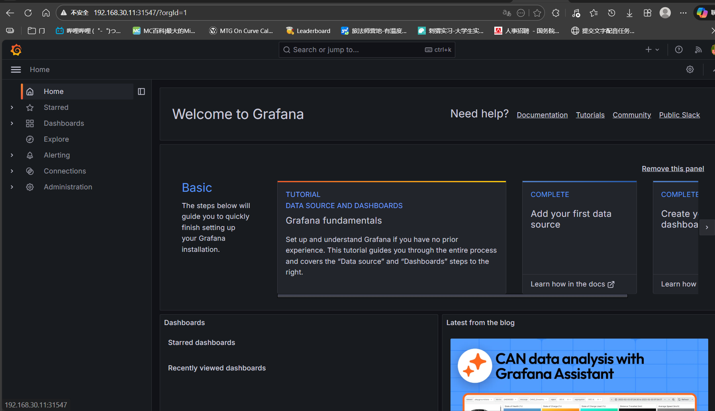Open the CAN data analysis blog thumbnail
The width and height of the screenshot is (715, 411).
click(579, 374)
